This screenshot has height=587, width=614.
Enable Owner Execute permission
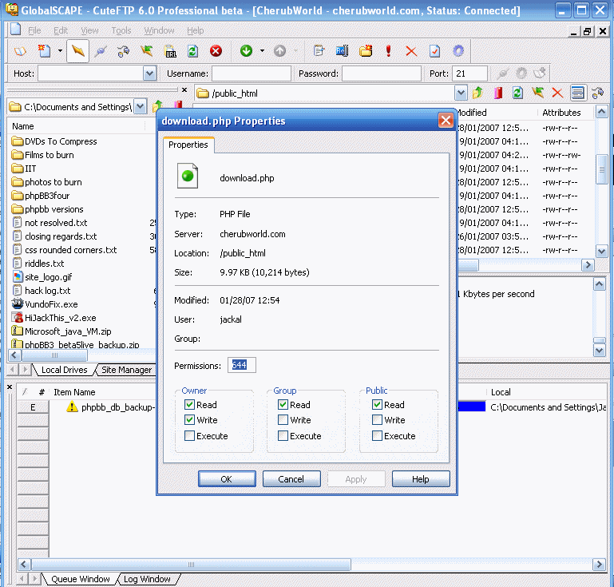[x=189, y=435]
